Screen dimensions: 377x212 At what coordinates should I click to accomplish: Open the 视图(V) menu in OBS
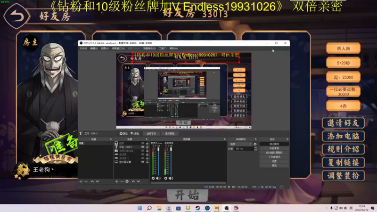coord(105,49)
